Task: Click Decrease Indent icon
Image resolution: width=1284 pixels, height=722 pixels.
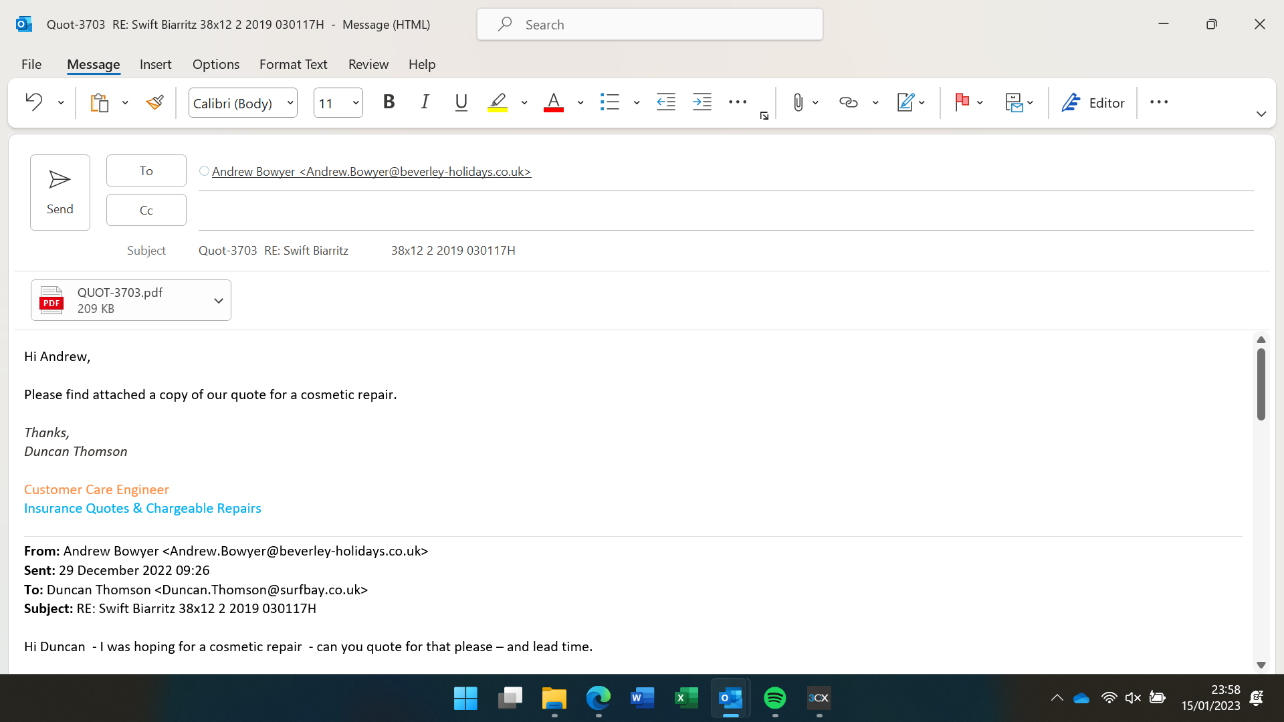Action: pyautogui.click(x=665, y=102)
